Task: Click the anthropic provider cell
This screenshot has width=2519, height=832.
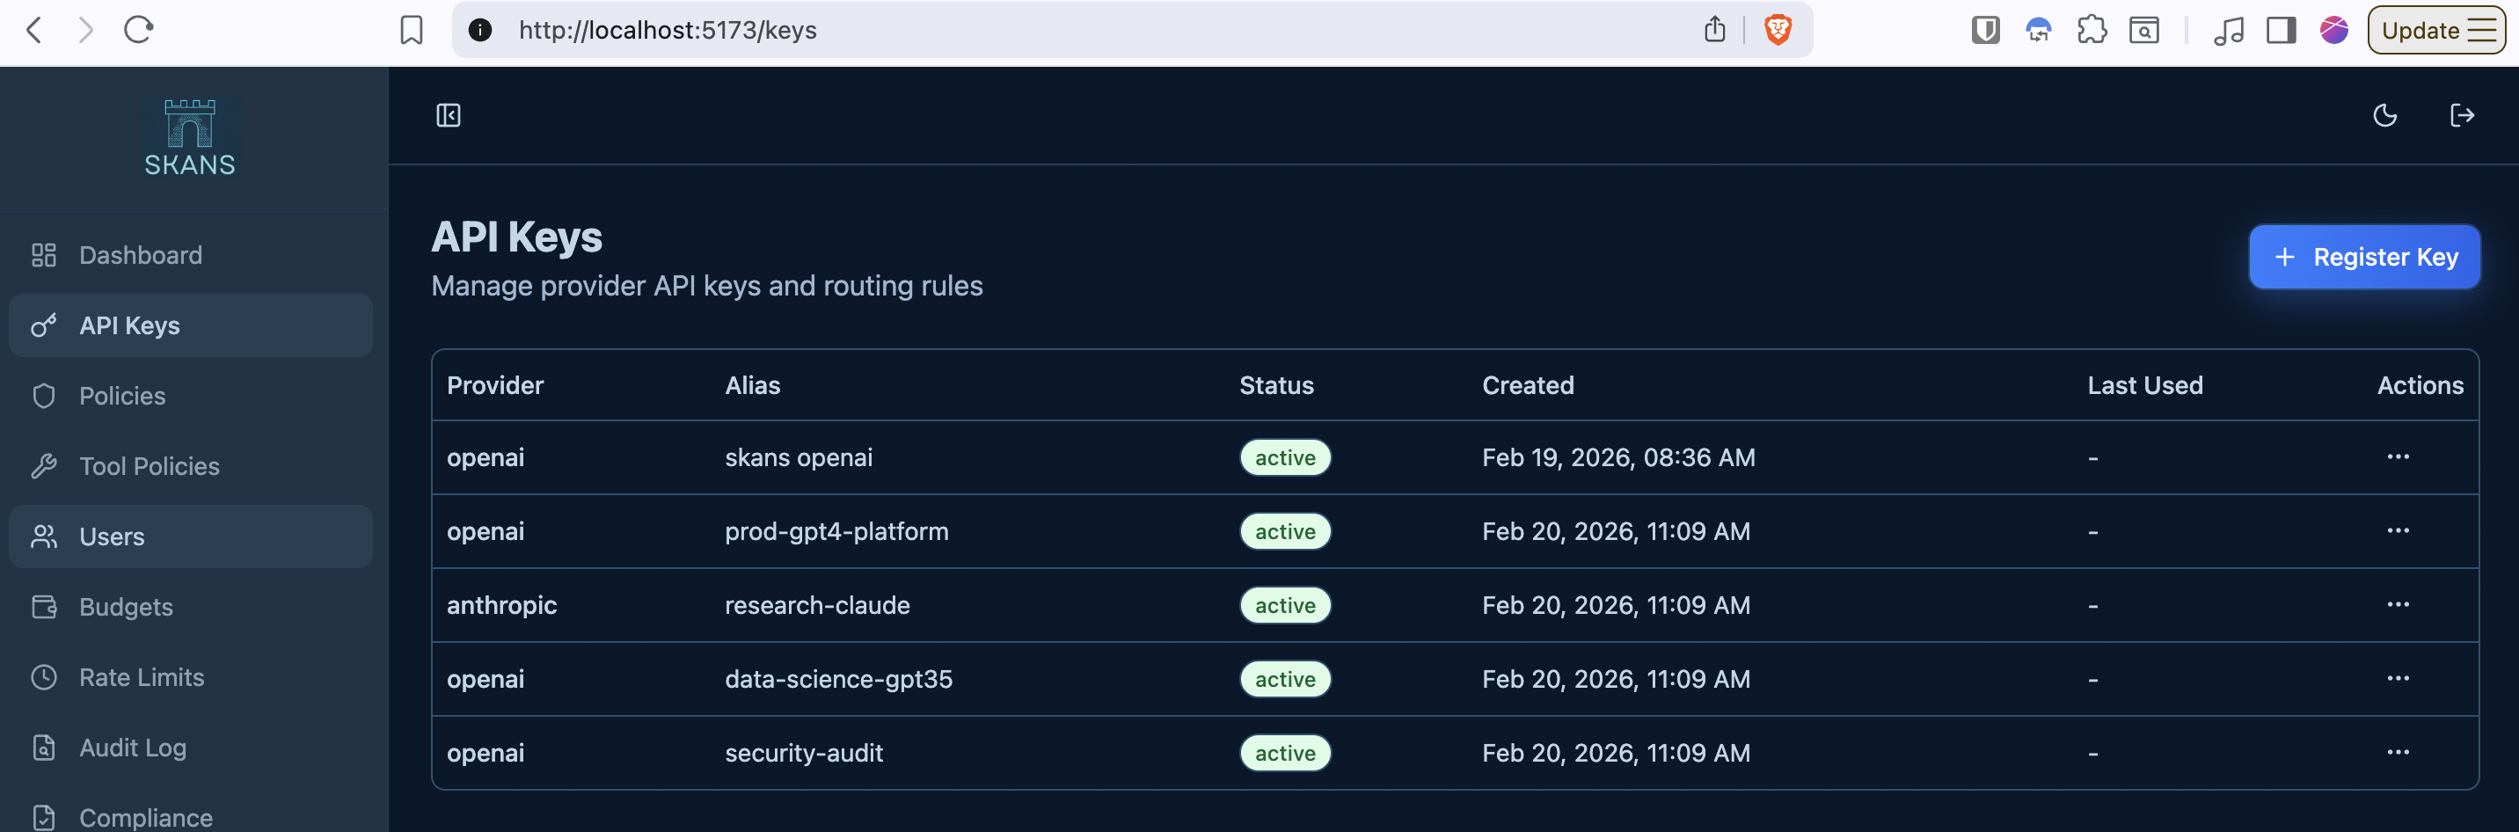Action: [x=501, y=605]
